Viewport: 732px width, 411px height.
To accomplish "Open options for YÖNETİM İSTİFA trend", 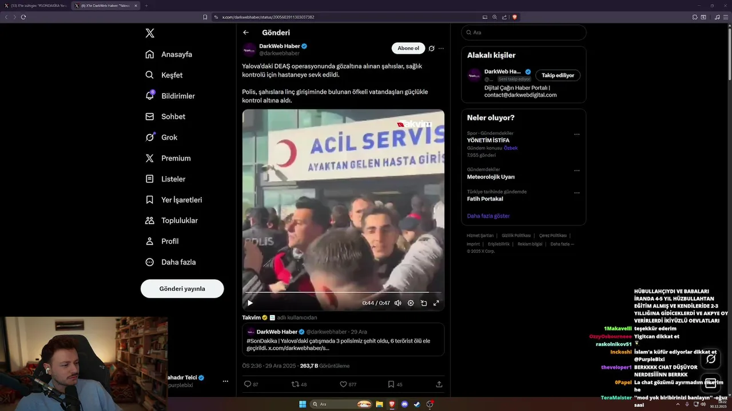I will click(576, 135).
